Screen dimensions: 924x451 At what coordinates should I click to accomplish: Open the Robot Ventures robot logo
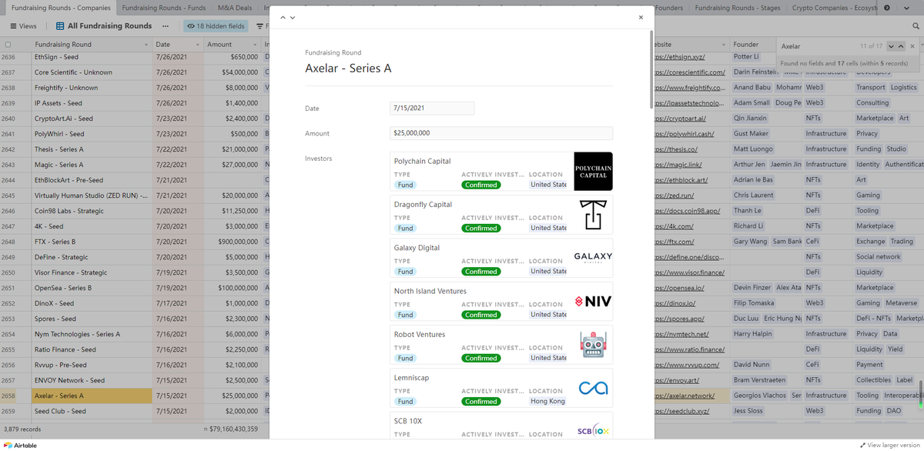594,344
